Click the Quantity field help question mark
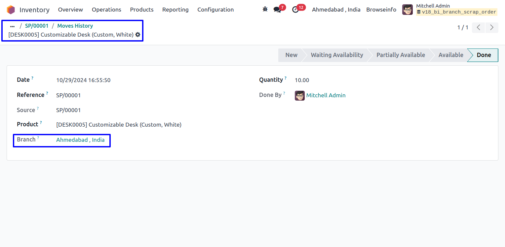The width and height of the screenshot is (505, 247). pyautogui.click(x=286, y=78)
